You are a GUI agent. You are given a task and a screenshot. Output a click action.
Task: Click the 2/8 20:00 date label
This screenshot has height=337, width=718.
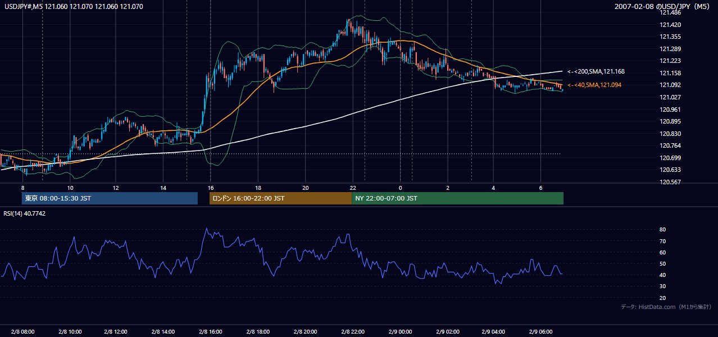[306, 331]
